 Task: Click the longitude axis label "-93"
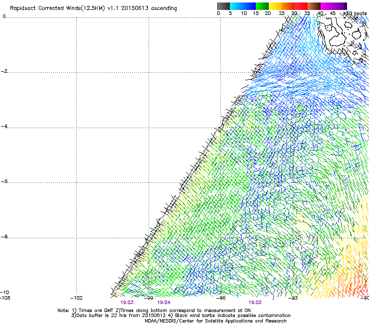tap(293, 298)
